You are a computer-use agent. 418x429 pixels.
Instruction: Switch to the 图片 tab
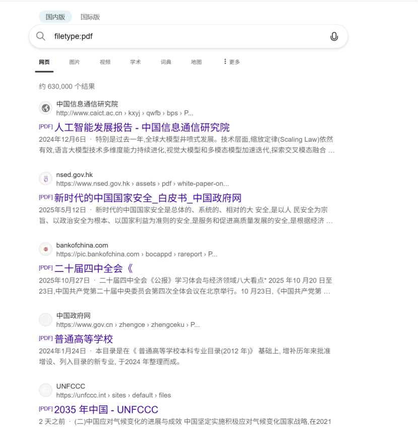point(74,61)
